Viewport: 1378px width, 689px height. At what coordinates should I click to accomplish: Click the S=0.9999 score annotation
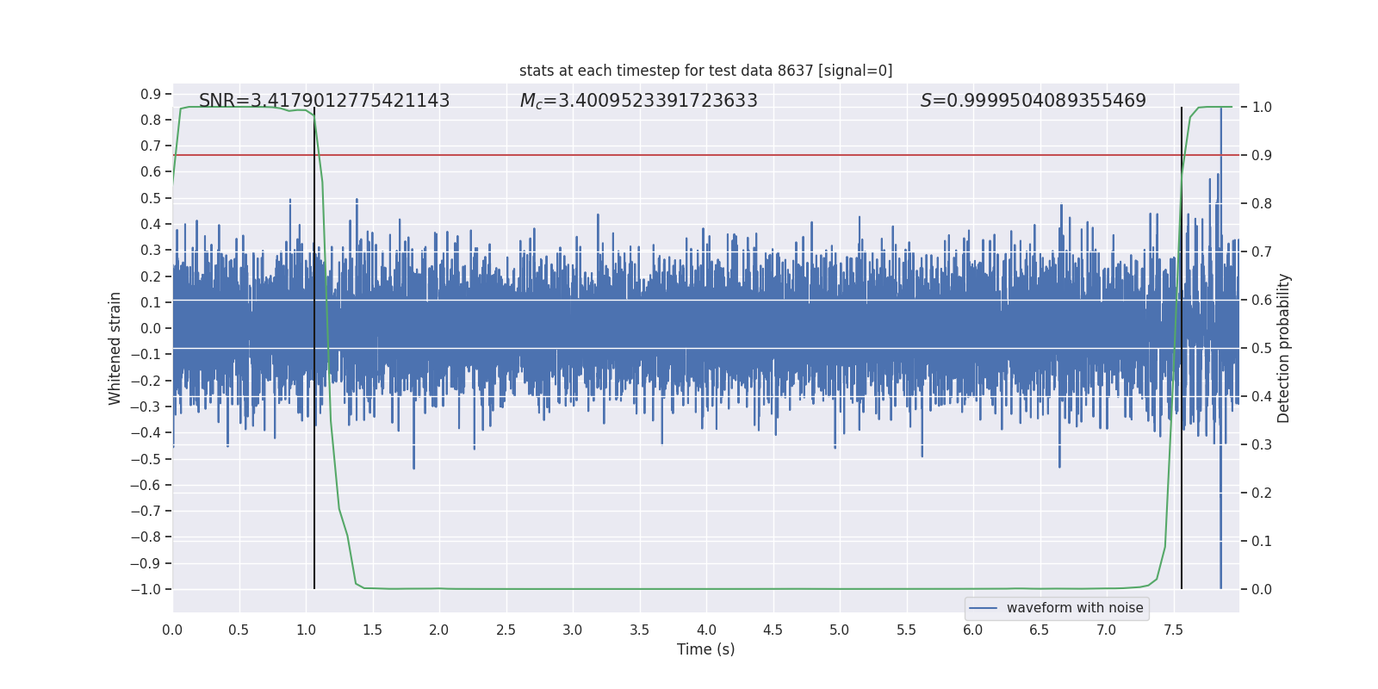[1033, 101]
